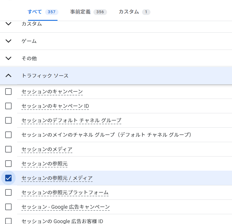Click the トラフィック ソース header text
This screenshot has width=232, height=224.
click(45, 76)
